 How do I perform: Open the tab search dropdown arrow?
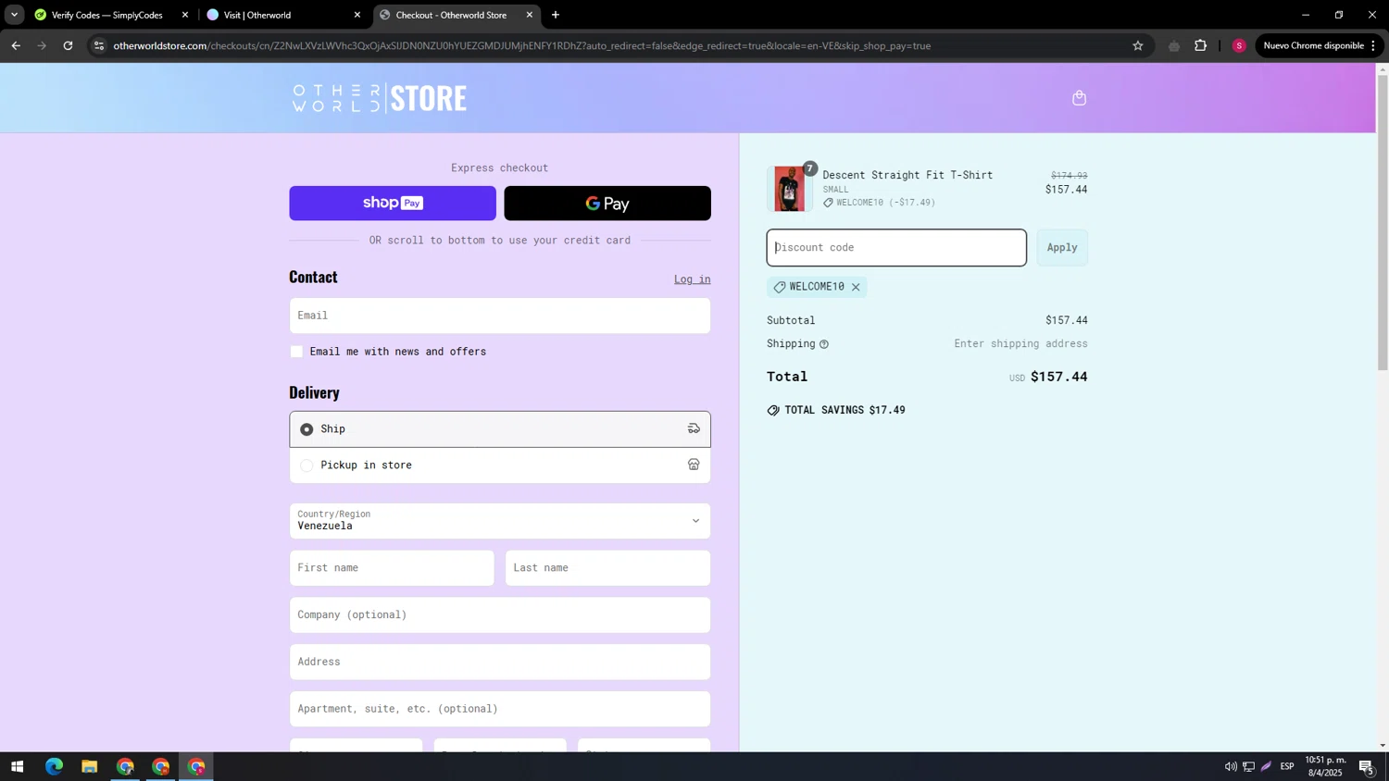tap(14, 15)
